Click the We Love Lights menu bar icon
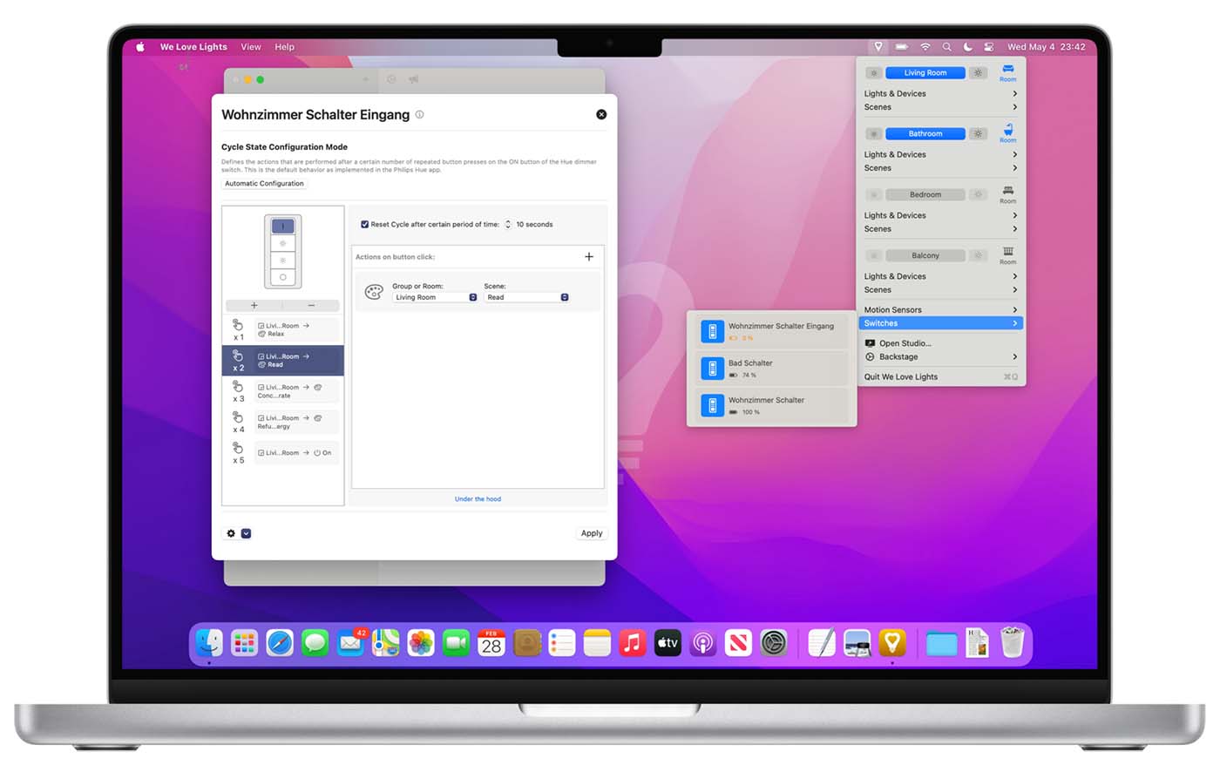The width and height of the screenshot is (1220, 772). (878, 47)
